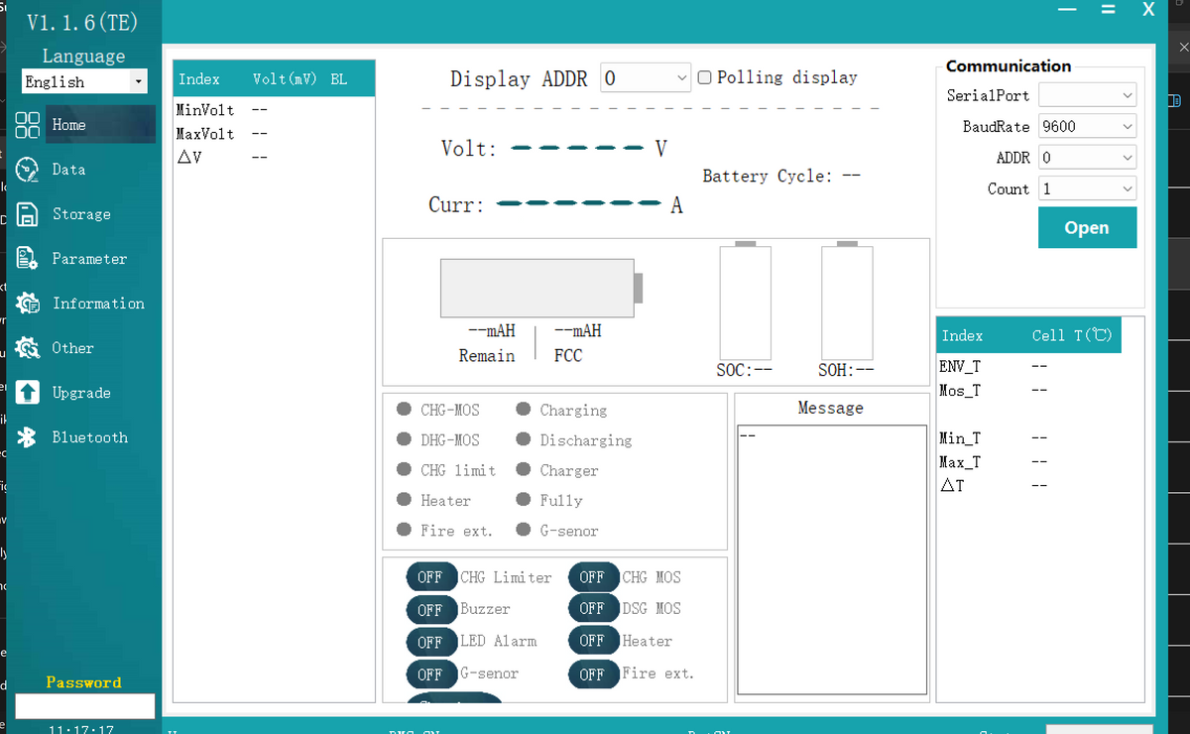Screen dimensions: 1190x734
Task: Click the CHG limit status indicator
Action: 404,469
